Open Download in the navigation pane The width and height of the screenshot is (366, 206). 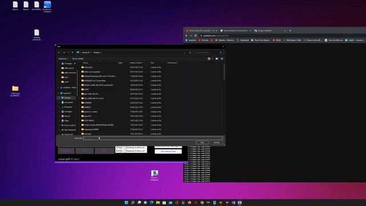pos(67,107)
